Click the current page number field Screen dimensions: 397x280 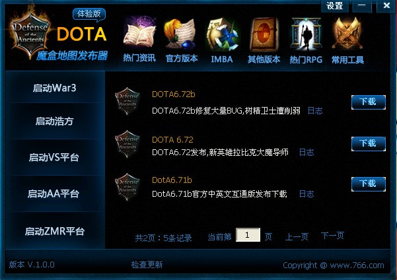[248, 235]
